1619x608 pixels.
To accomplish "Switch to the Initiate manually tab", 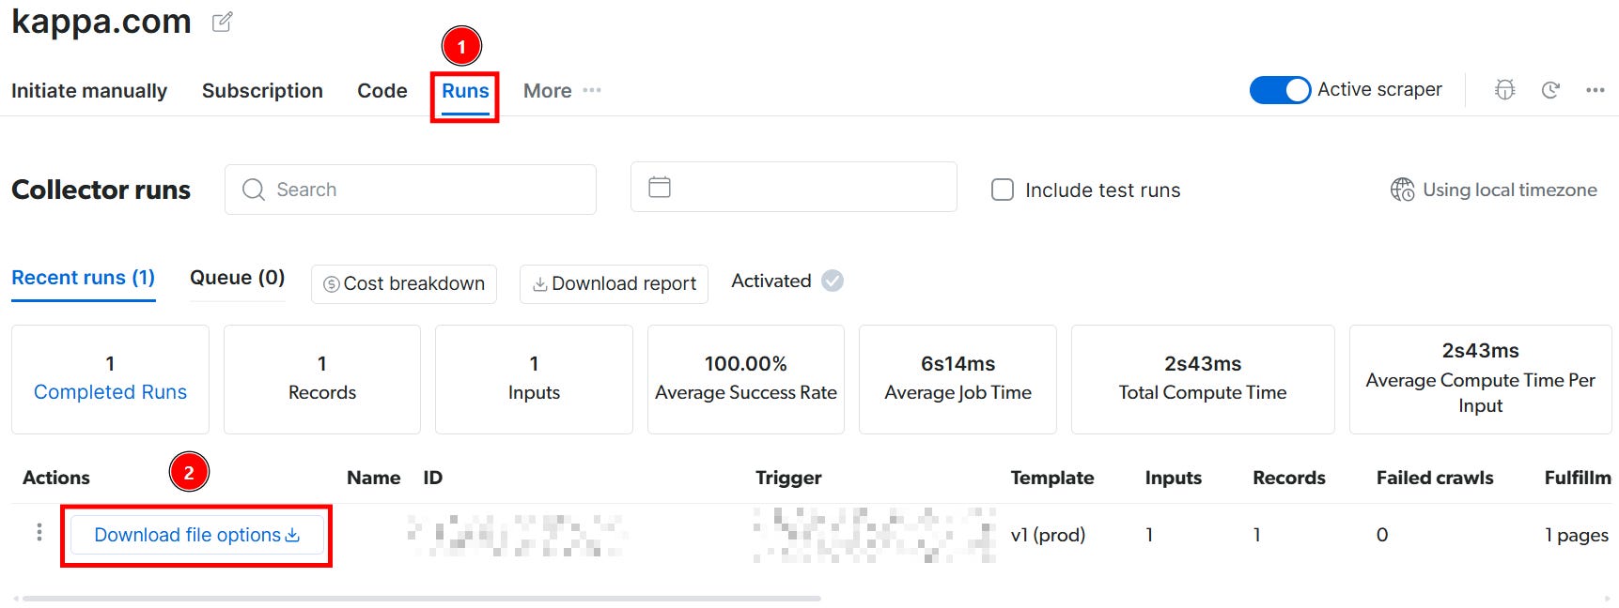I will click(89, 91).
